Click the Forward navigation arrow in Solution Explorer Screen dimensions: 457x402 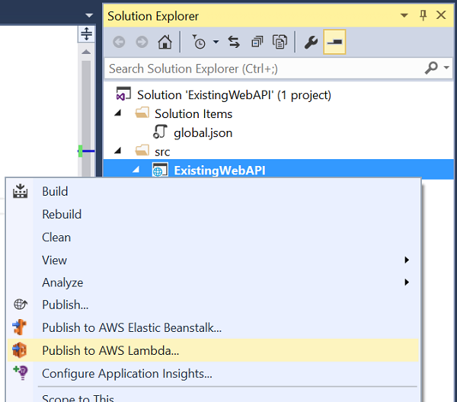pyautogui.click(x=142, y=42)
